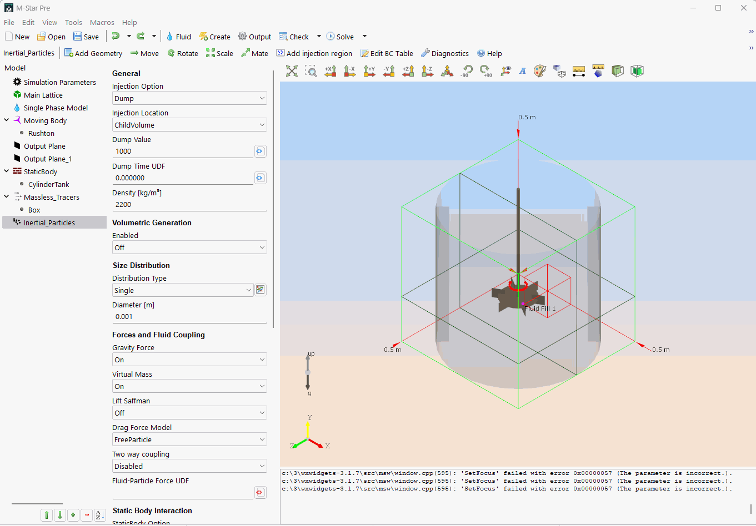
Task: Click into the Diameter input field
Action: [189, 316]
